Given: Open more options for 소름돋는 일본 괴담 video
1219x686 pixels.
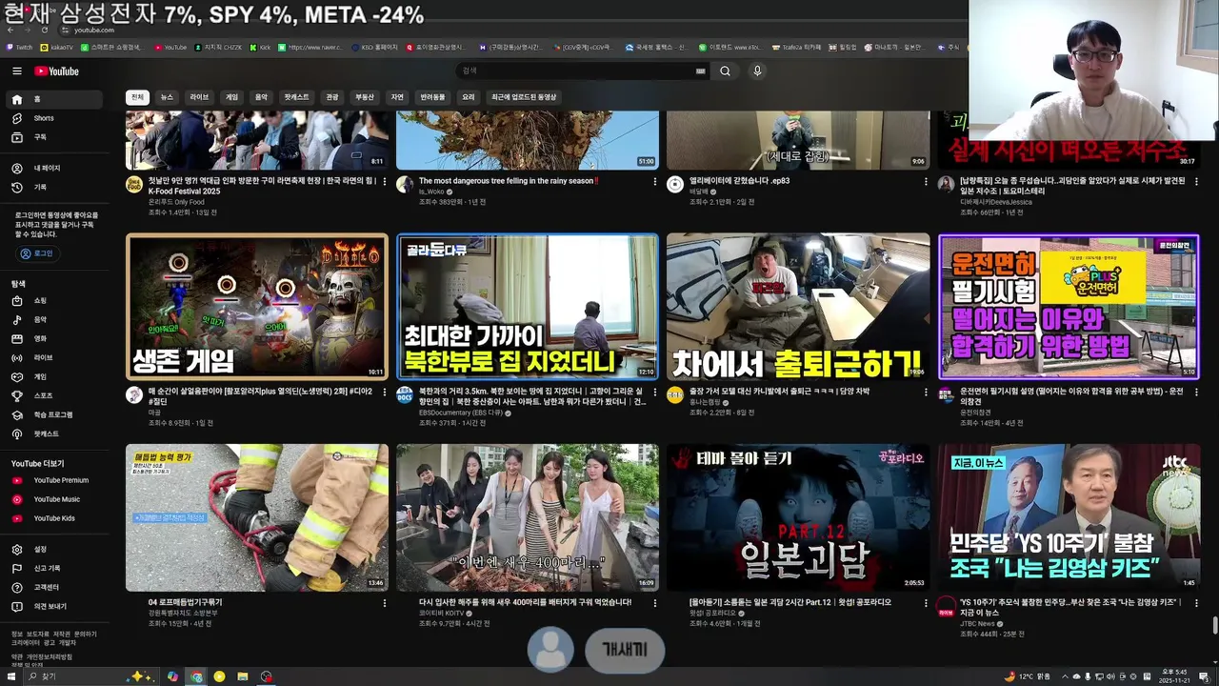Looking at the screenshot, I should tap(925, 603).
